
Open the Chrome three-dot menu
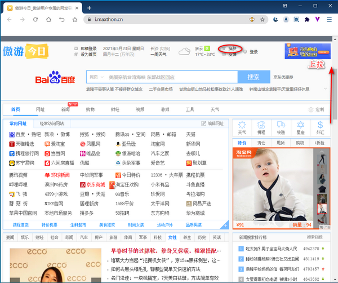click(x=331, y=19)
